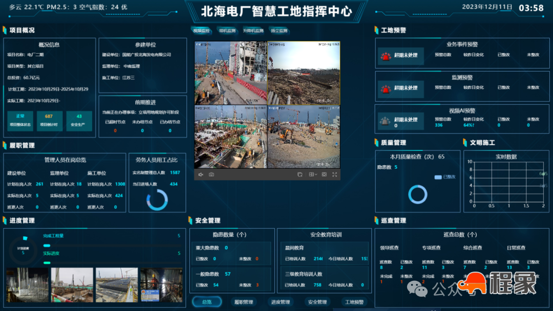This screenshot has height=311, width=553.
Task: Click the 计划进度 circular gauge
Action: [x=23, y=250]
